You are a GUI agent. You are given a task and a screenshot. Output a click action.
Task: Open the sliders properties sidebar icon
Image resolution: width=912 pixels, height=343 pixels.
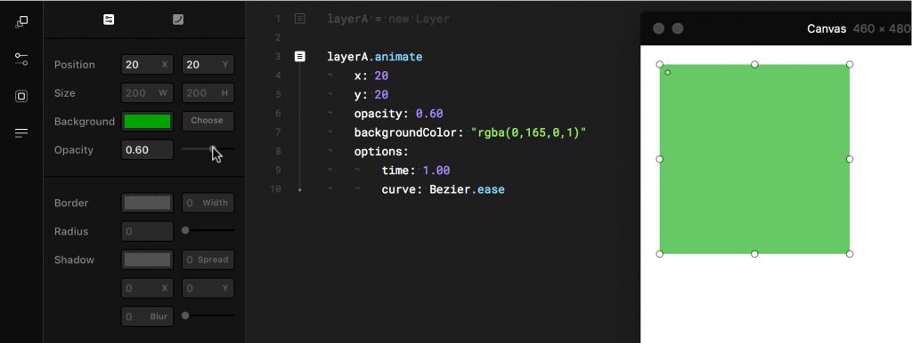[21, 59]
